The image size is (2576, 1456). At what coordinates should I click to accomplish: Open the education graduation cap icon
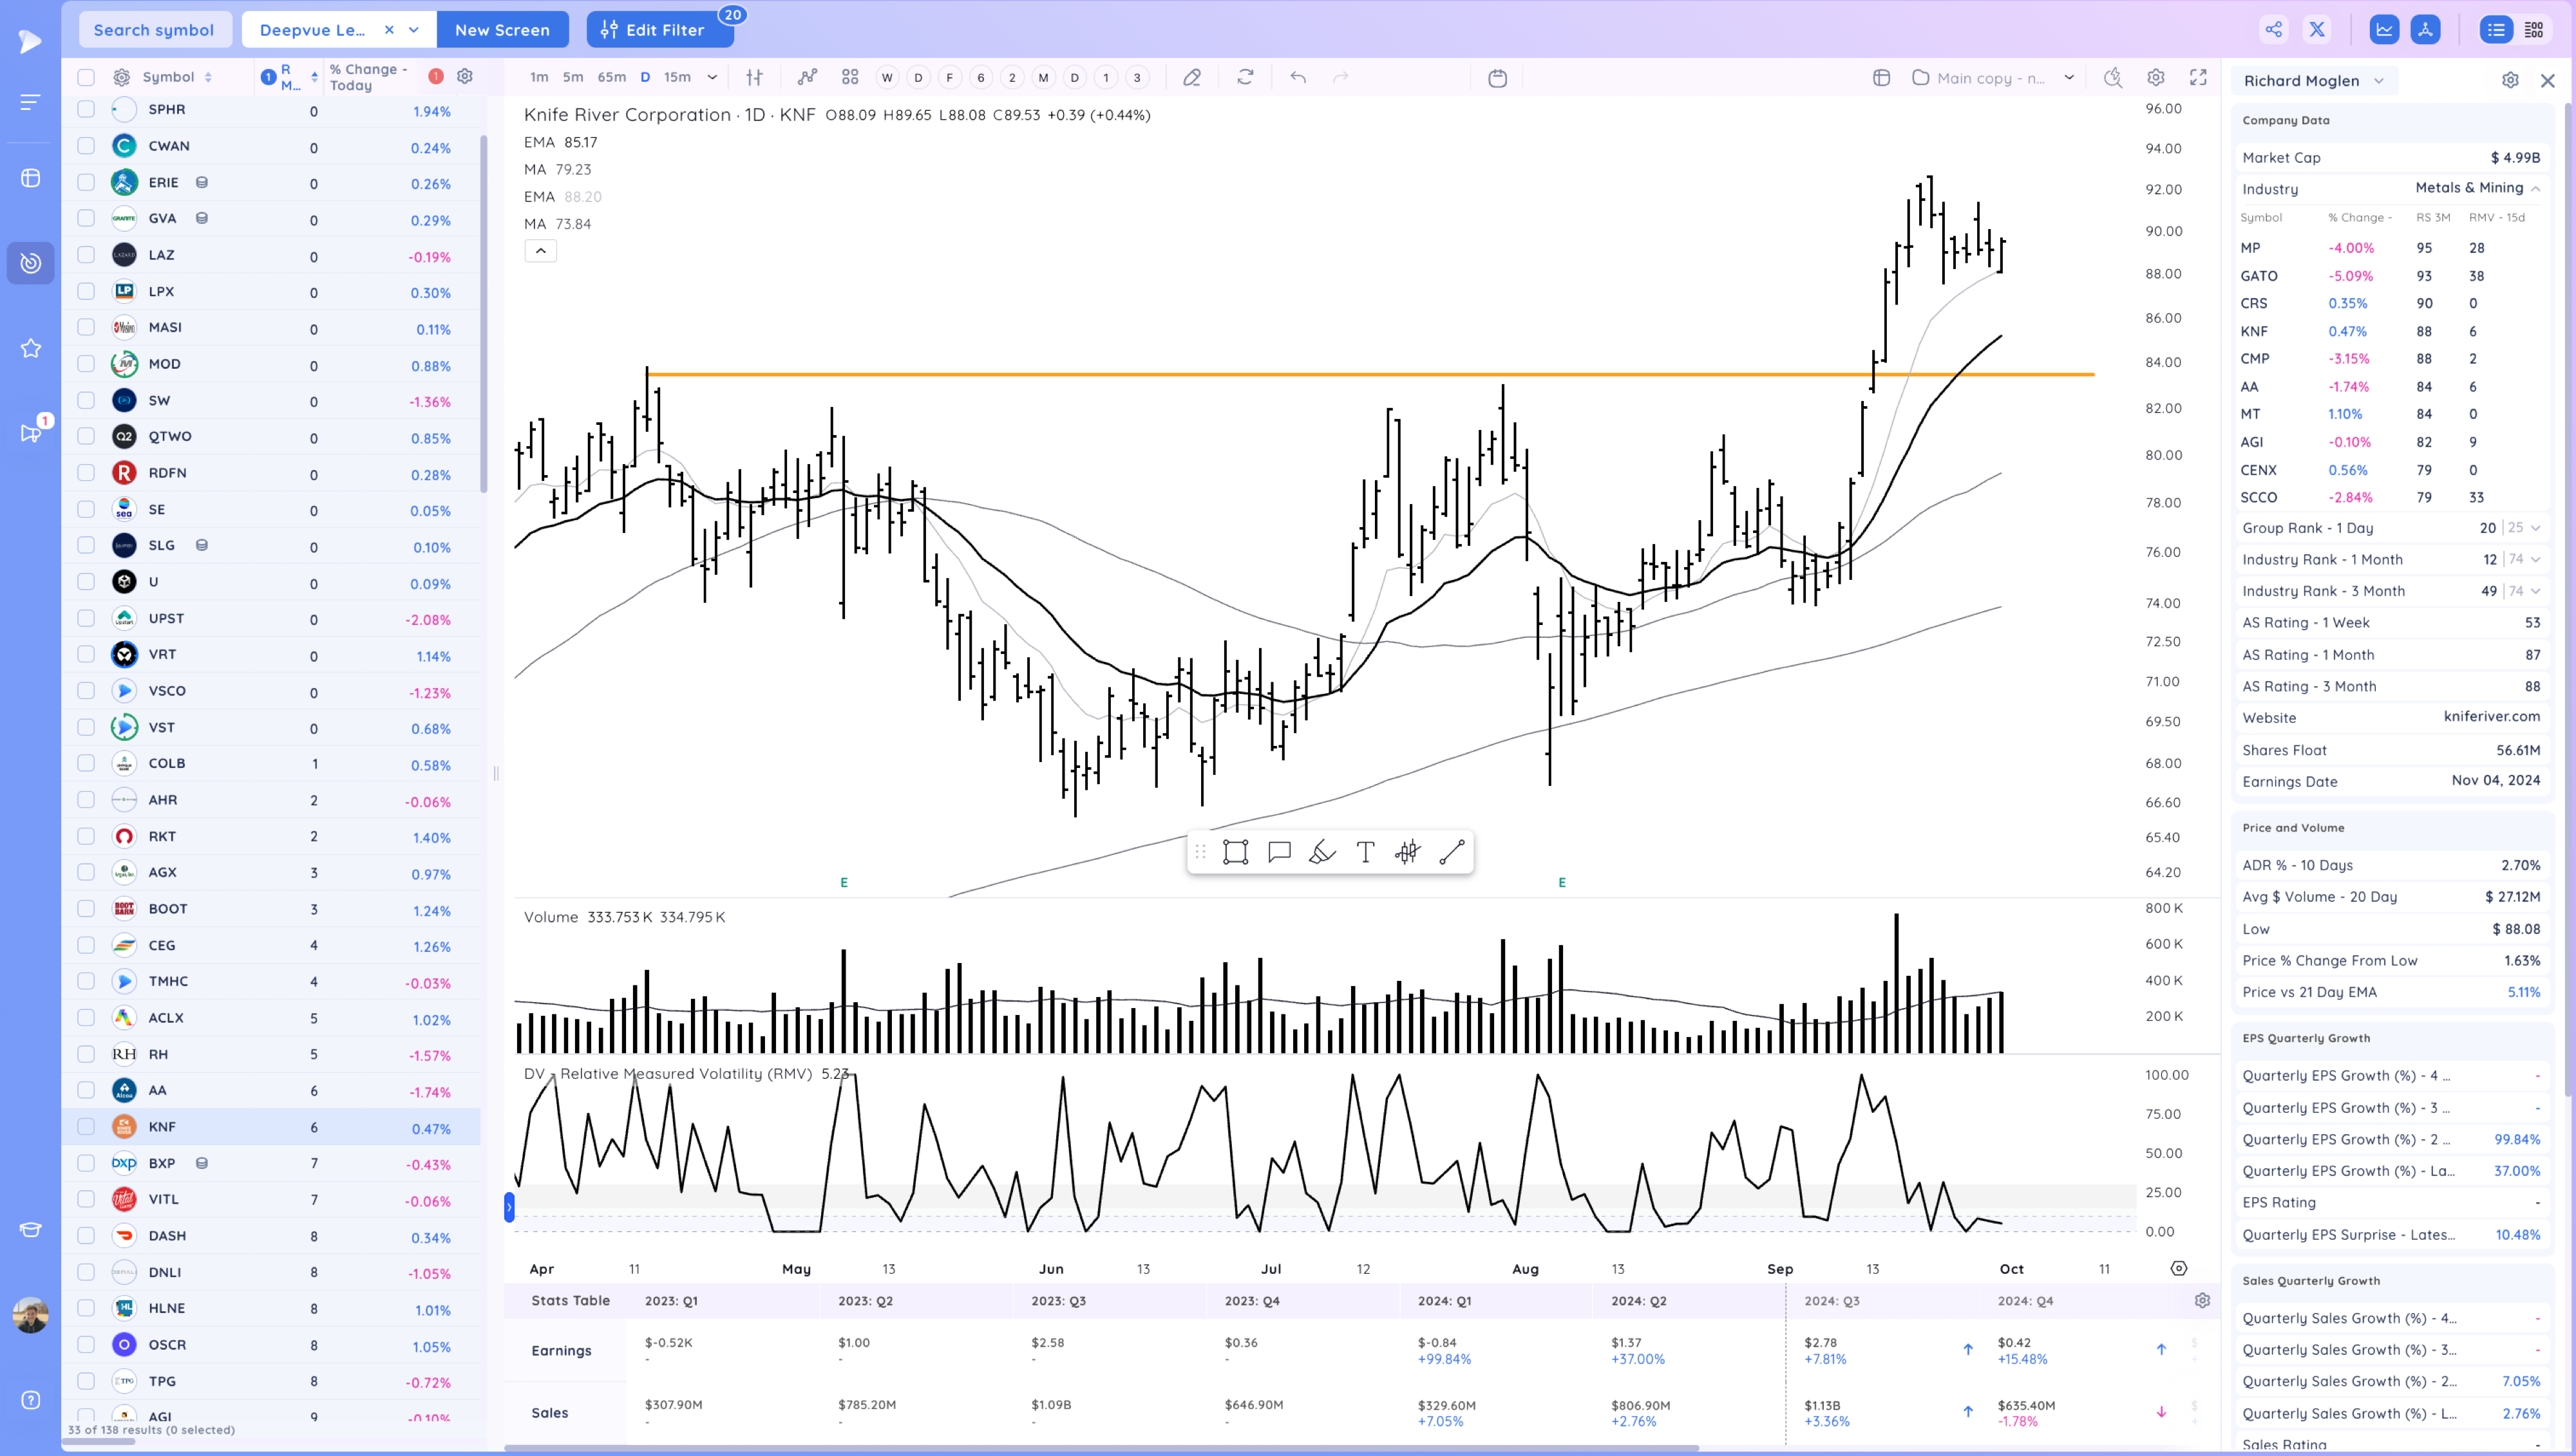31,1230
